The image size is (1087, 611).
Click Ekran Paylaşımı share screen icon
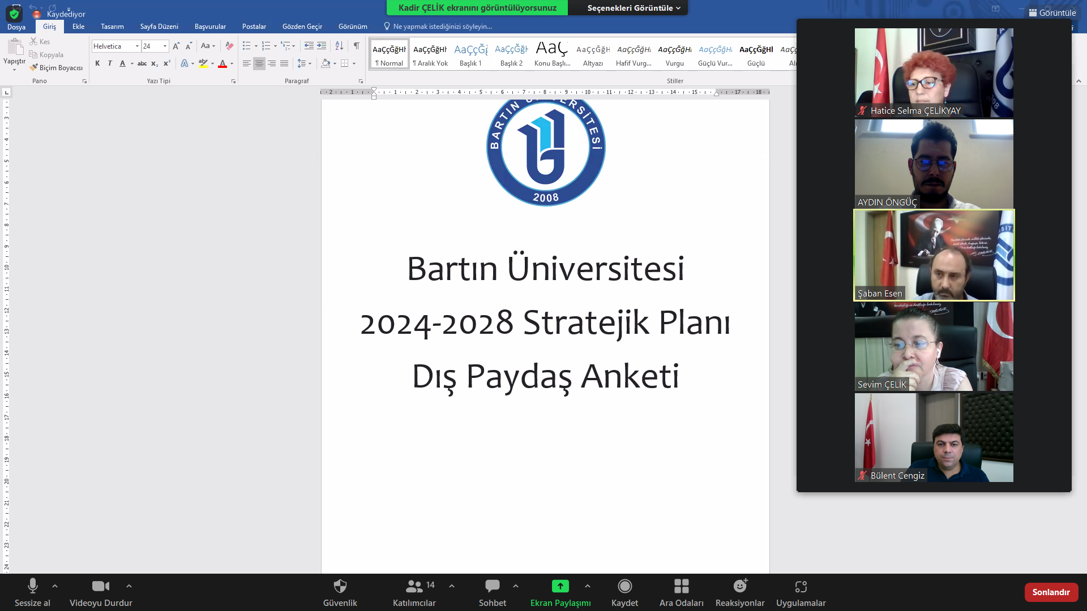pos(560,587)
